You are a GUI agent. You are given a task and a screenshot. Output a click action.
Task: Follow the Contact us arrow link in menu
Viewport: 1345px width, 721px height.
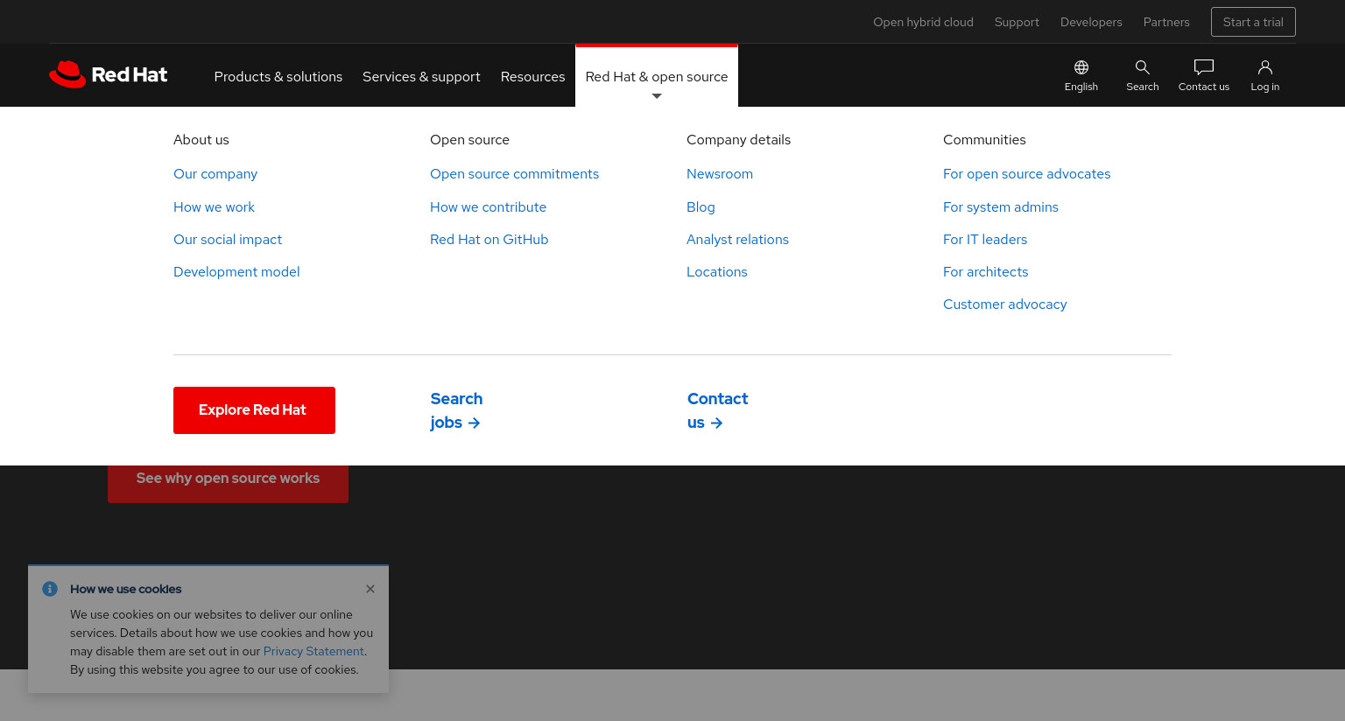pyautogui.click(x=717, y=410)
